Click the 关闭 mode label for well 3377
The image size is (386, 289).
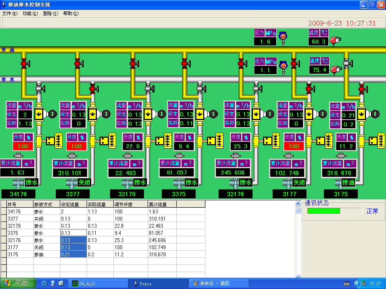(x=84, y=183)
